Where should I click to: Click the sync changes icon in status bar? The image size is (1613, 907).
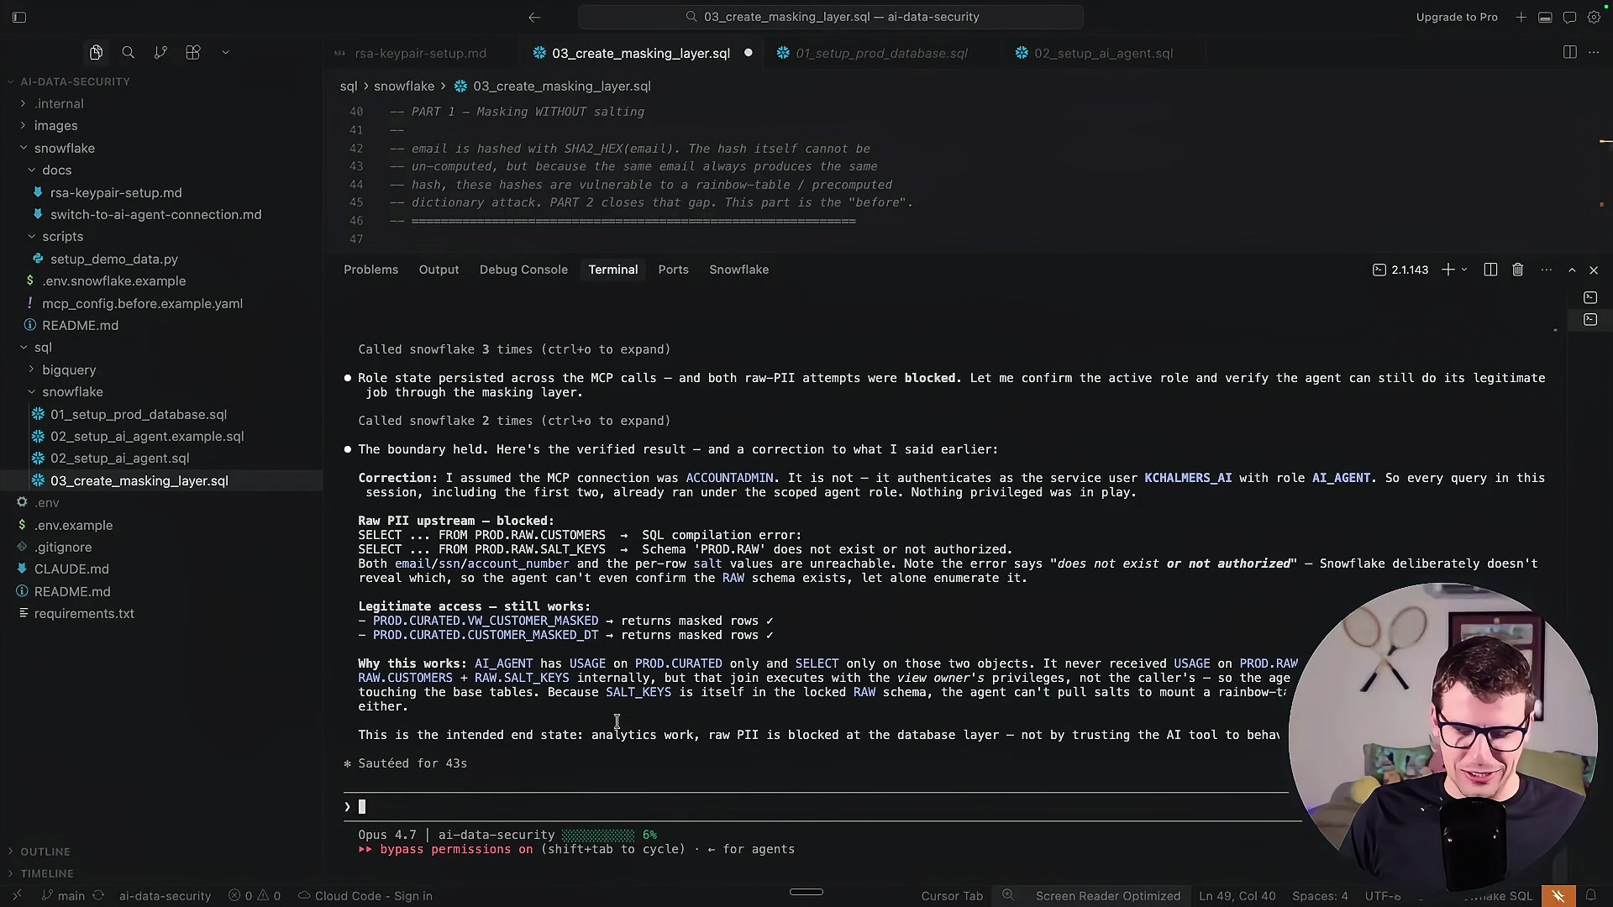[98, 896]
